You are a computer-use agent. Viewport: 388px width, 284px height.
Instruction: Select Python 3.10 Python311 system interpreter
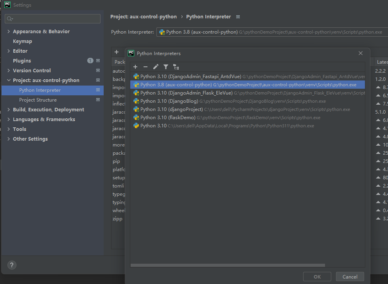[x=248, y=125]
